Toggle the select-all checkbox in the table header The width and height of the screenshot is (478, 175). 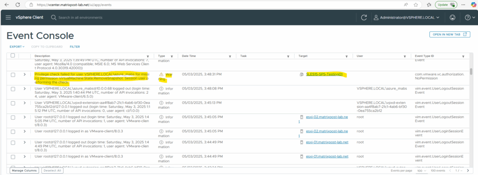[13, 56]
